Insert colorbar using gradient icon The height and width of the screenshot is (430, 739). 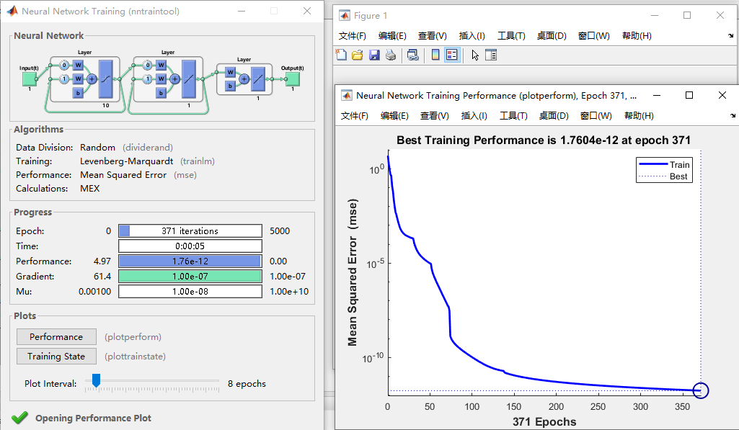pos(435,55)
